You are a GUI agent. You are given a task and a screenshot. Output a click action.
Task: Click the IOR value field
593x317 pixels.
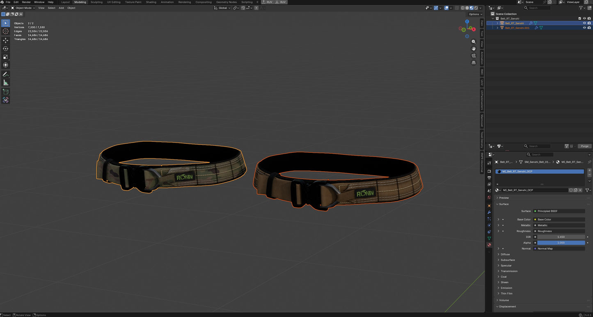tap(561, 237)
